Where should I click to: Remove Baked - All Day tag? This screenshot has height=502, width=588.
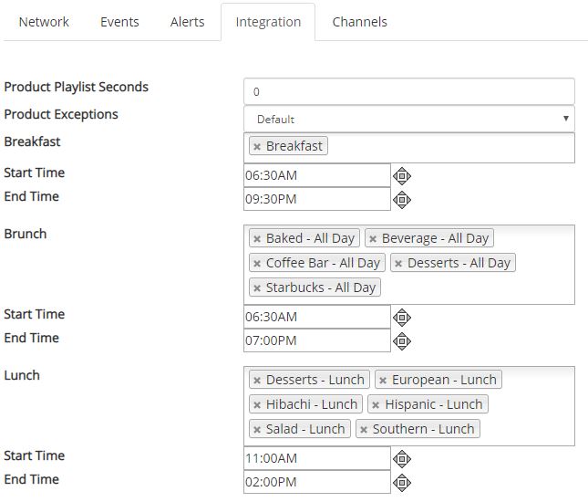(x=257, y=239)
